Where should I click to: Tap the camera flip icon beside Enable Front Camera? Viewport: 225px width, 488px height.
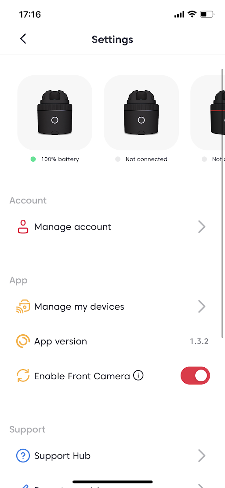click(23, 376)
